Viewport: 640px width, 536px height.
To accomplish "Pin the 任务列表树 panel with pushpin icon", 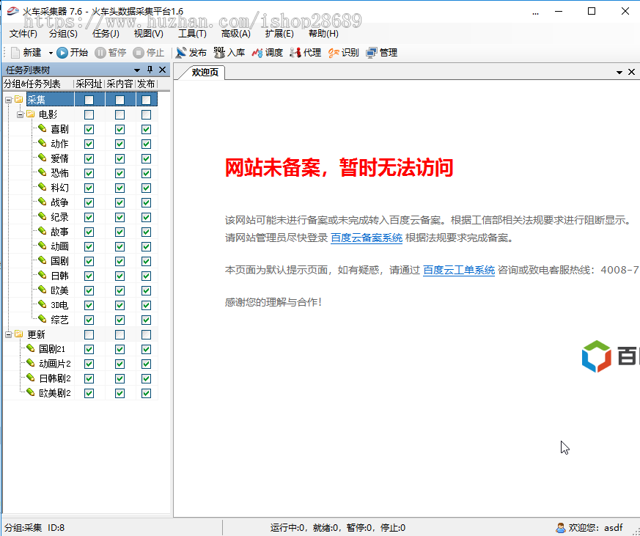I will [150, 70].
